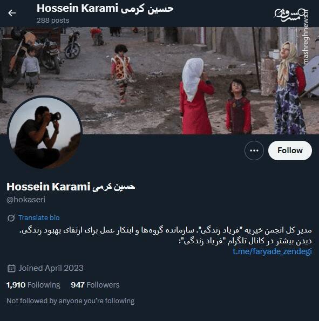
Task: Click the @hokaseri handle
Action: point(26,200)
